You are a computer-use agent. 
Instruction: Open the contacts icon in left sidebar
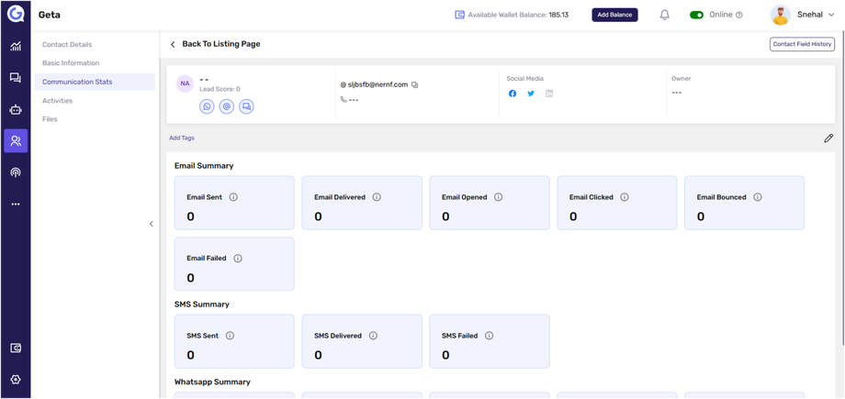(x=16, y=140)
